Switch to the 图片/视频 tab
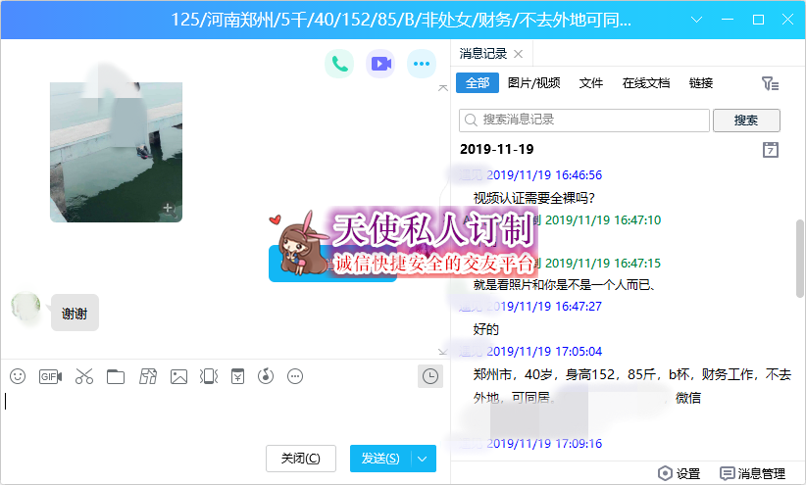The height and width of the screenshot is (485, 806). 534,83
